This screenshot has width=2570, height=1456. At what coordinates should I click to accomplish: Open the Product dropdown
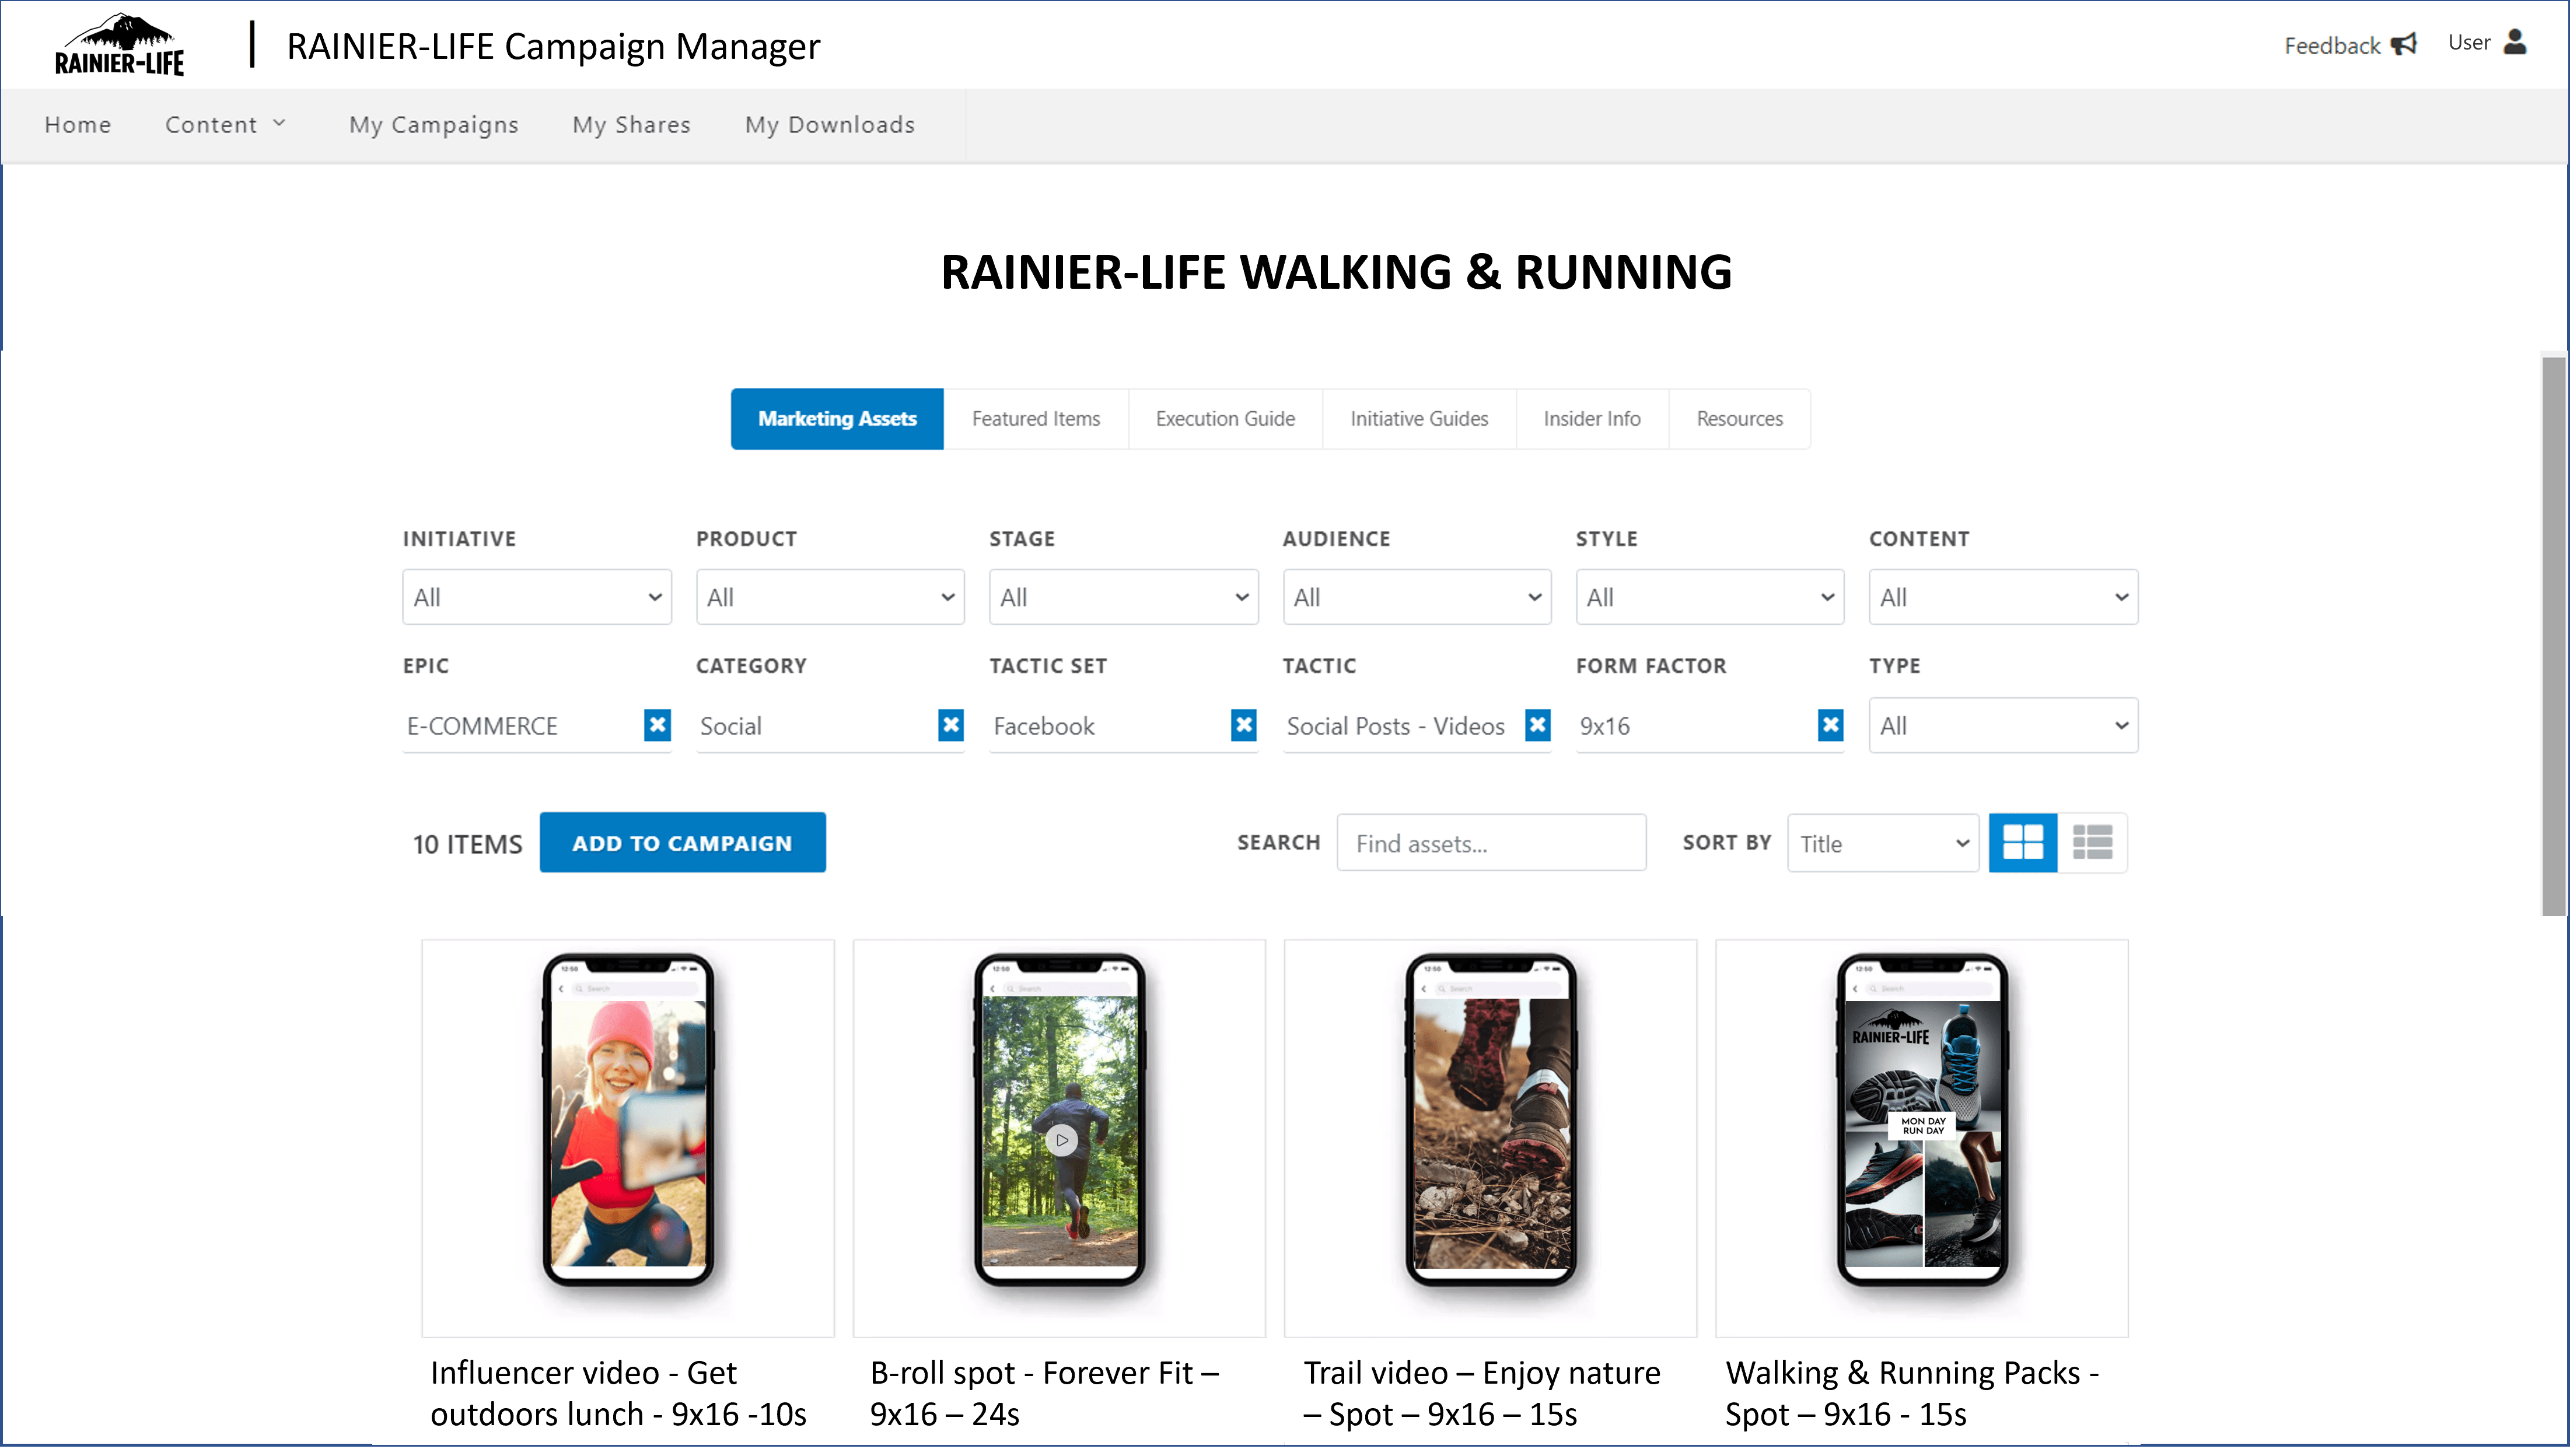click(x=830, y=598)
